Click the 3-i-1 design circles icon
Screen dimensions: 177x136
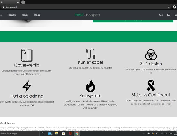151,55
